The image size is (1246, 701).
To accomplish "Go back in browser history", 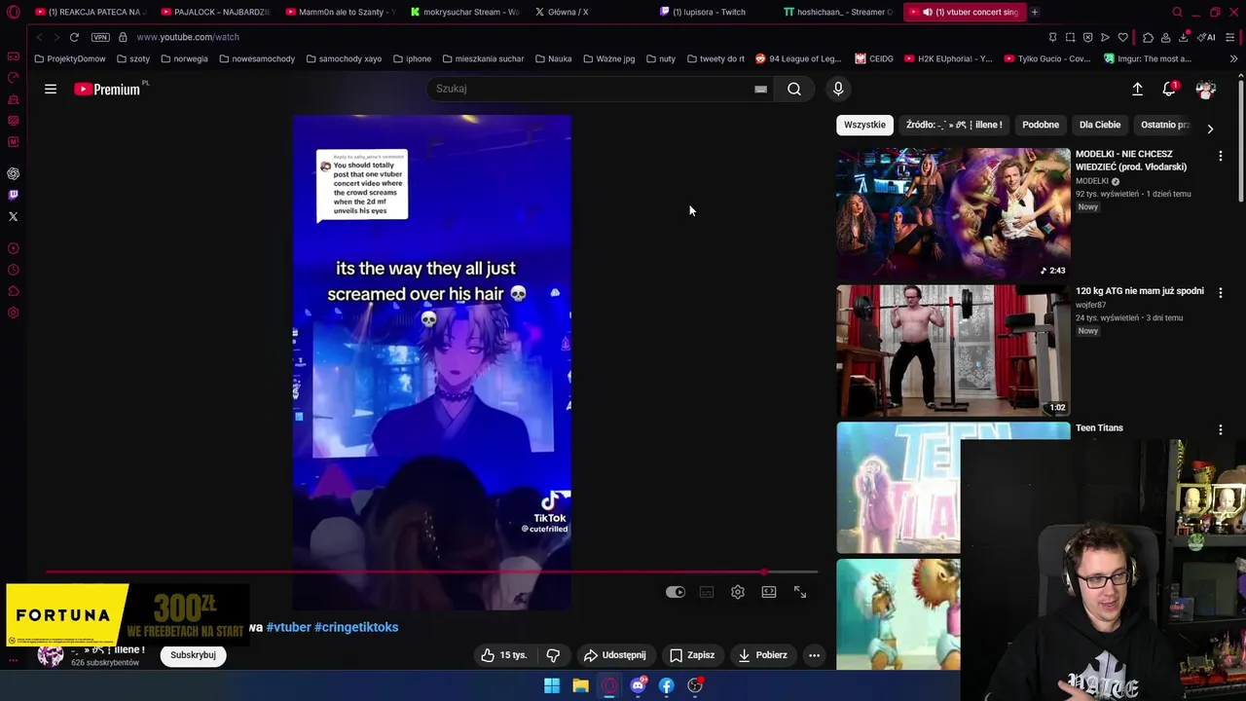I will 39,37.
